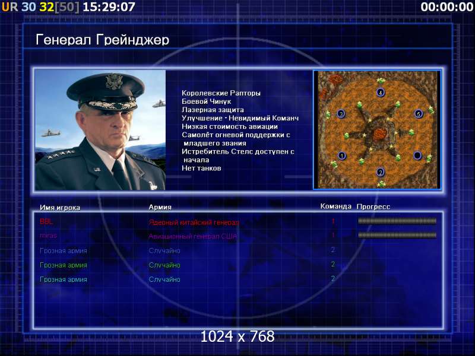
Task: Click start position marker 4 on minimap
Action: [381, 93]
